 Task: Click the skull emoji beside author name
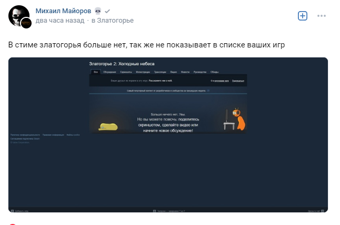pyautogui.click(x=98, y=11)
